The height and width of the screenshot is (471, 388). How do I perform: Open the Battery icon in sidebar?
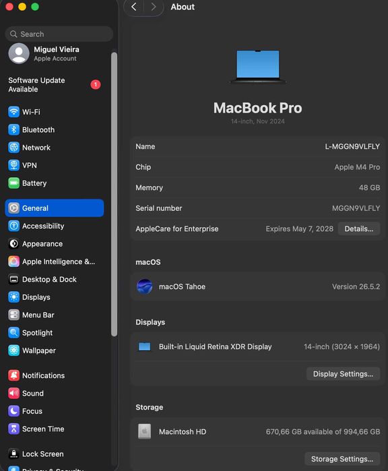click(x=14, y=183)
